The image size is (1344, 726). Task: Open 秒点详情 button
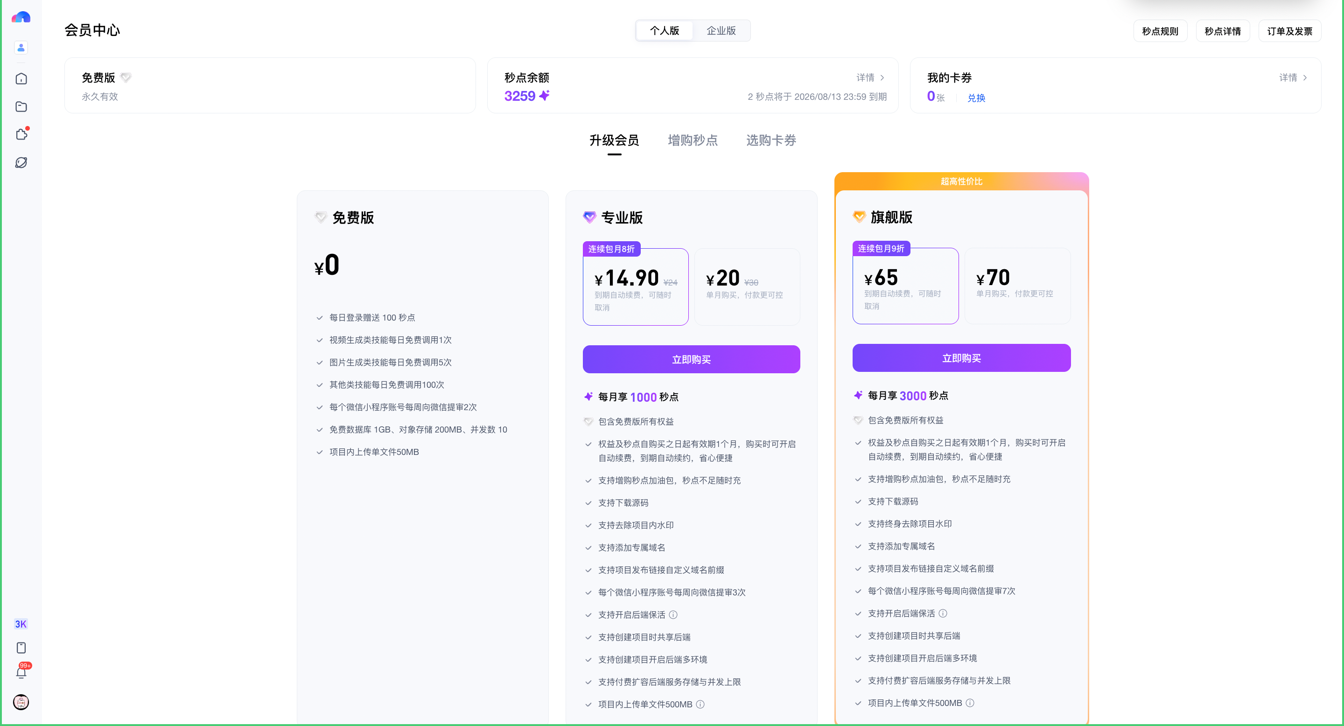pyautogui.click(x=1223, y=31)
